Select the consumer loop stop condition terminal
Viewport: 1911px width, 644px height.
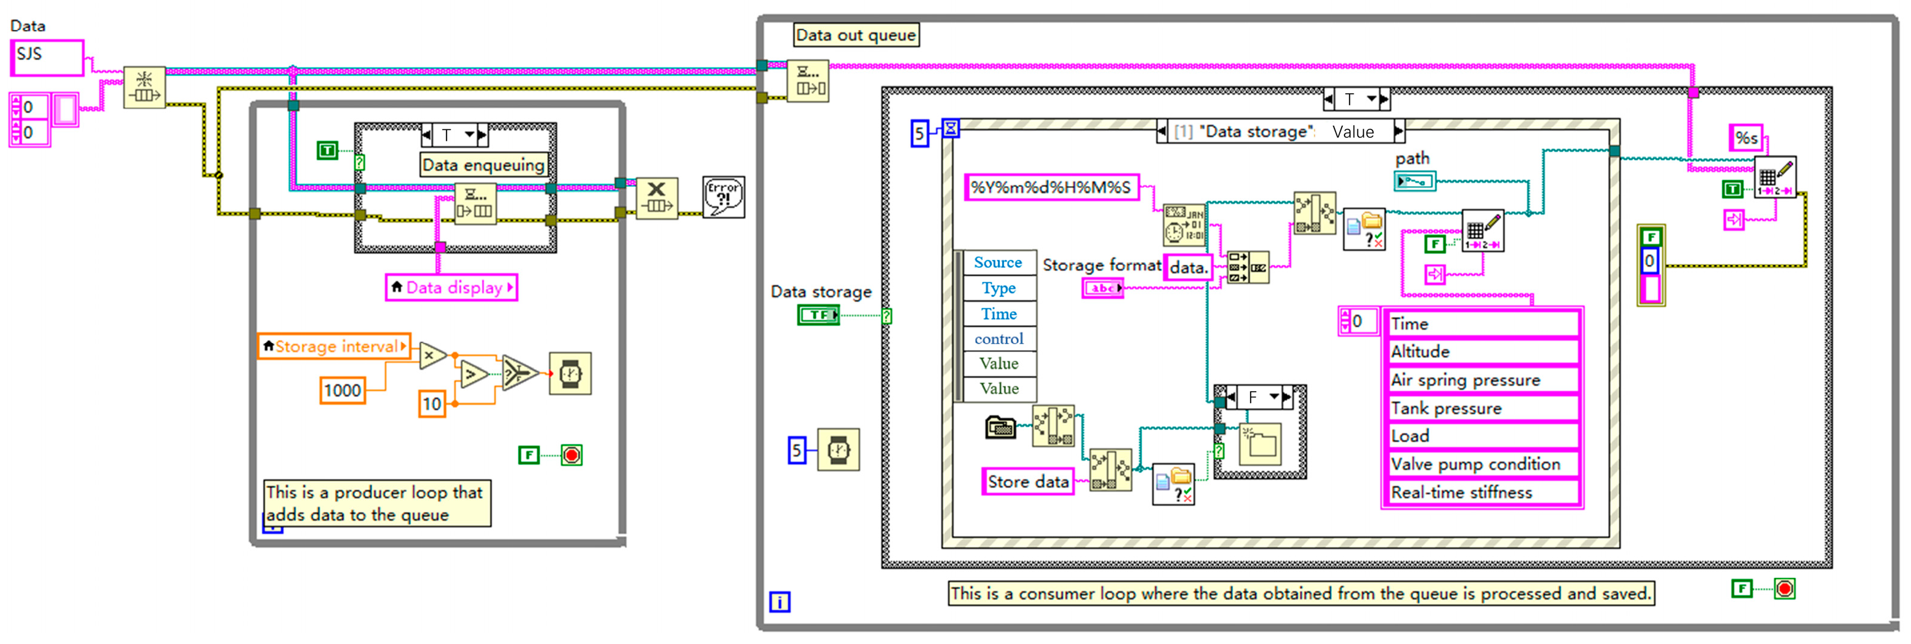[1784, 589]
